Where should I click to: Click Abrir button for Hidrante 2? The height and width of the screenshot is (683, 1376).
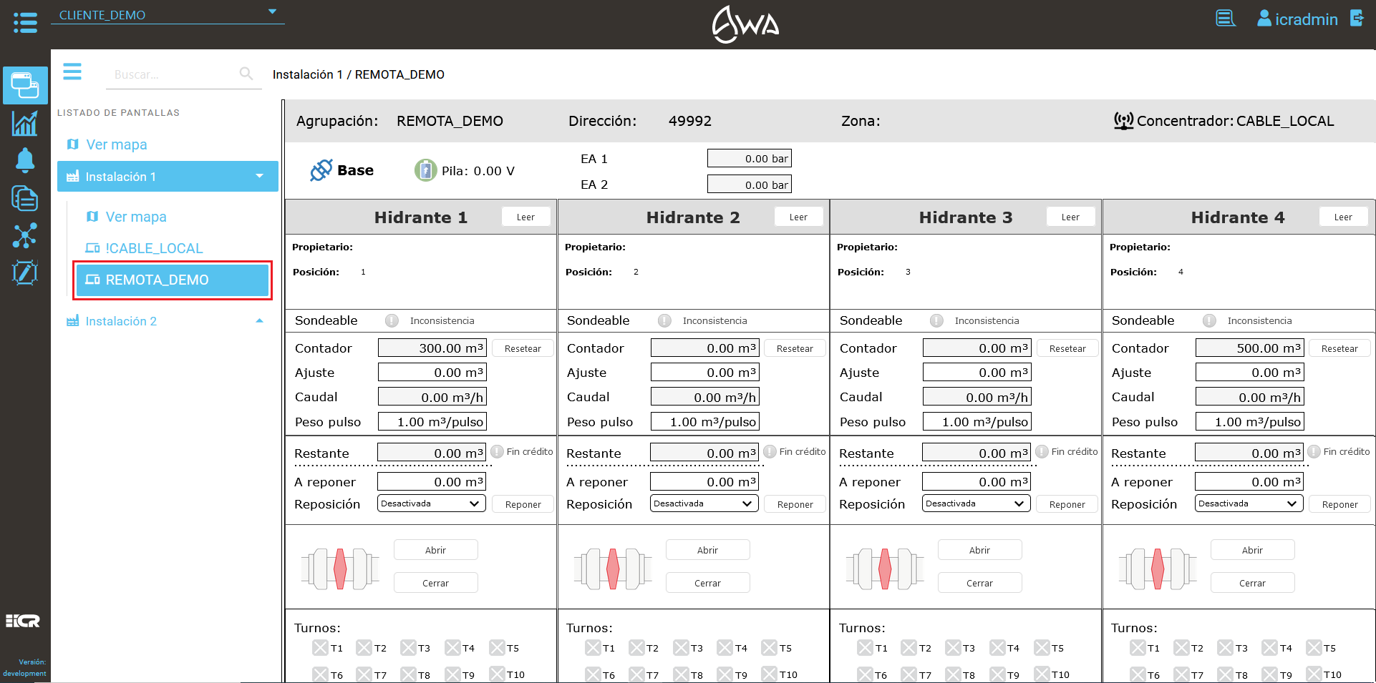[707, 550]
